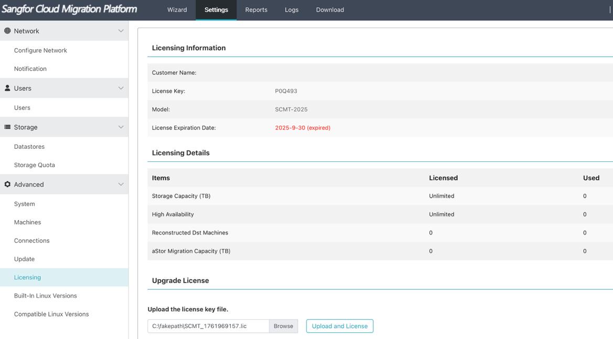Viewport: 613px width, 339px height.
Task: Click the Customer Name label
Action: [x=174, y=73]
